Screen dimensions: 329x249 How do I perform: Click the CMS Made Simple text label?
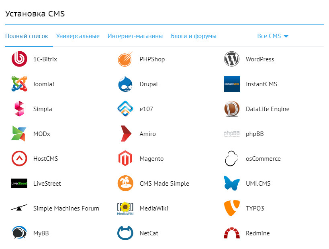tap(164, 184)
